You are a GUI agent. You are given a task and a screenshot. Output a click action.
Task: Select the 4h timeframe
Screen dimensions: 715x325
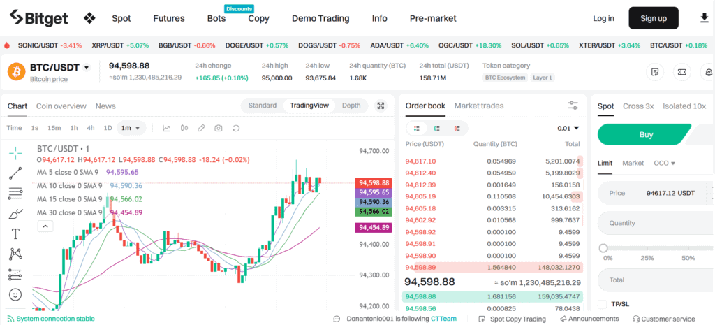[91, 128]
